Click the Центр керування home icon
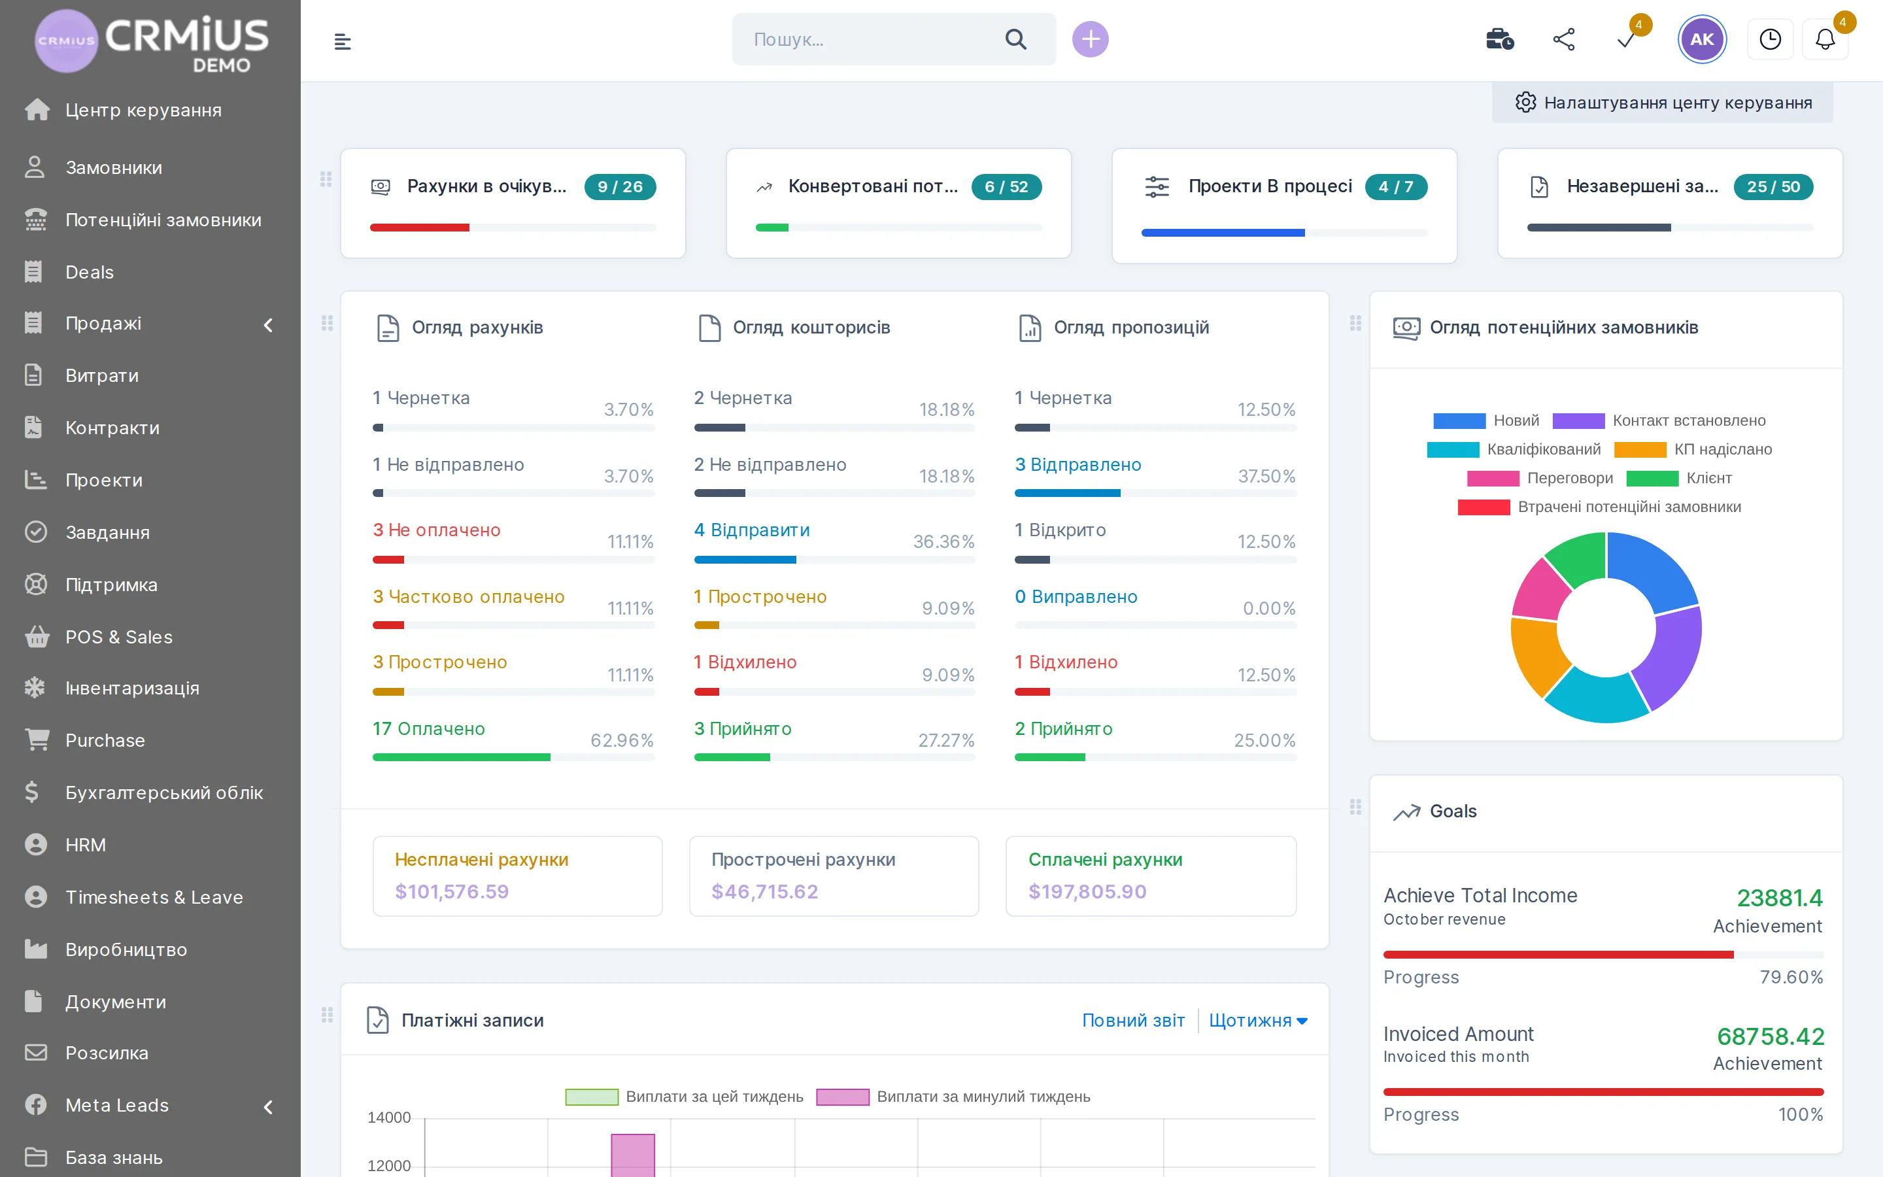 click(x=37, y=110)
